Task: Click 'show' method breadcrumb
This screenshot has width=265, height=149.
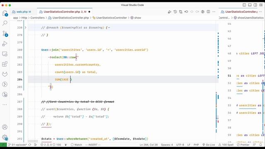Action: coord(137,18)
